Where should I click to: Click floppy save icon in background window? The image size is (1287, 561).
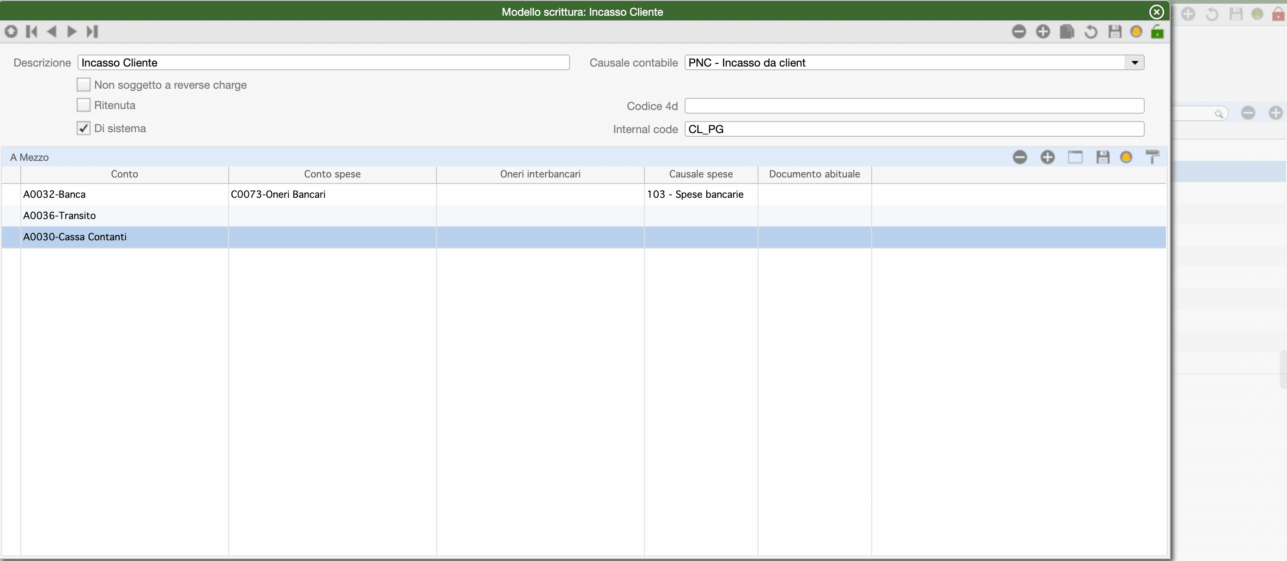[x=1236, y=14]
